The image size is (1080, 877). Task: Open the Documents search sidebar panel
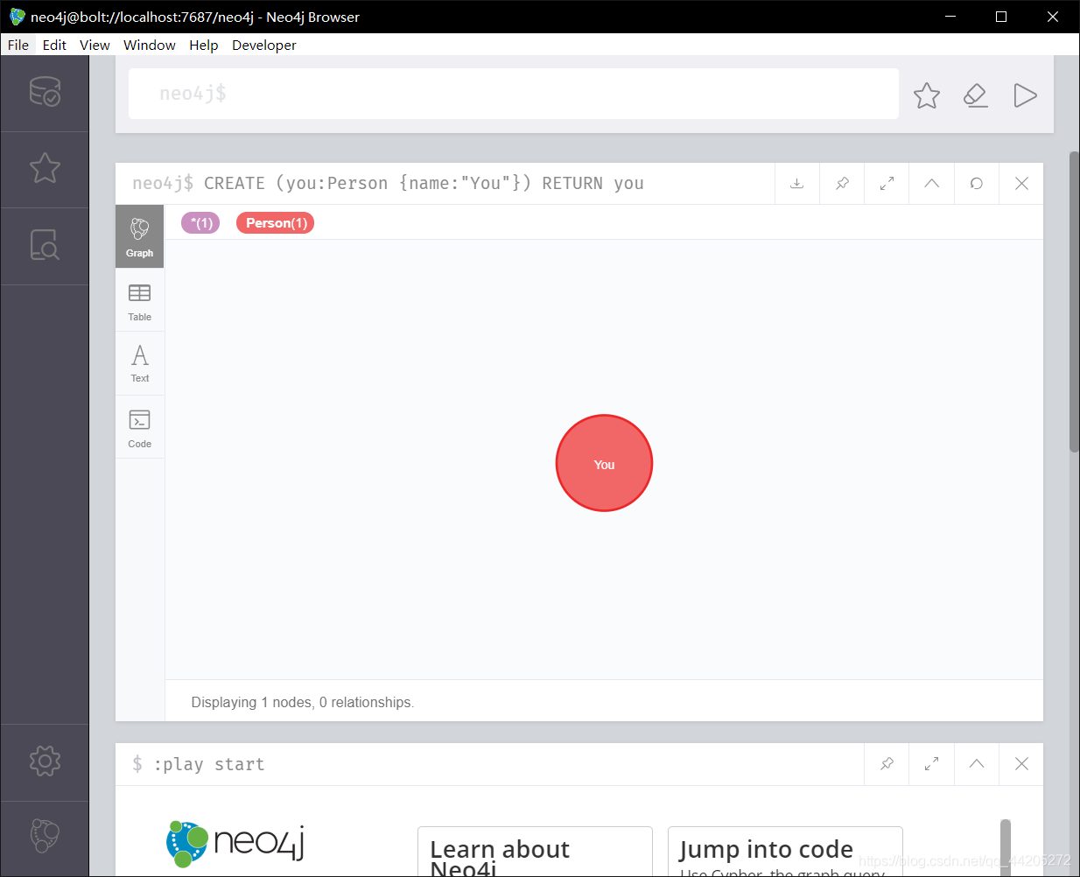click(45, 245)
